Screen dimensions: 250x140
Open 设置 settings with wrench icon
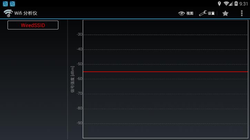[207, 13]
